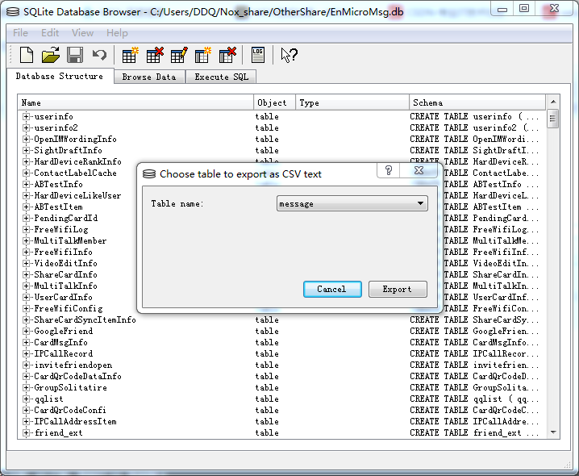Maximize the SQLite Database Browser window
579x476 pixels.
coord(524,9)
